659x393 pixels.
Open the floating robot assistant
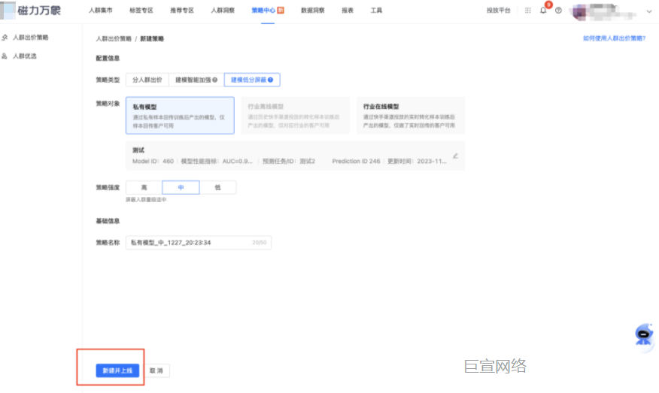tap(643, 334)
